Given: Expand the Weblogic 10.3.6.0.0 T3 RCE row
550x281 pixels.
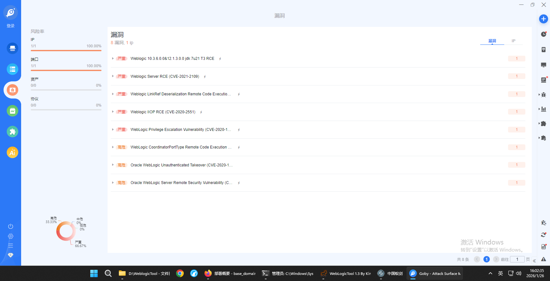Looking at the screenshot, I should click(113, 59).
